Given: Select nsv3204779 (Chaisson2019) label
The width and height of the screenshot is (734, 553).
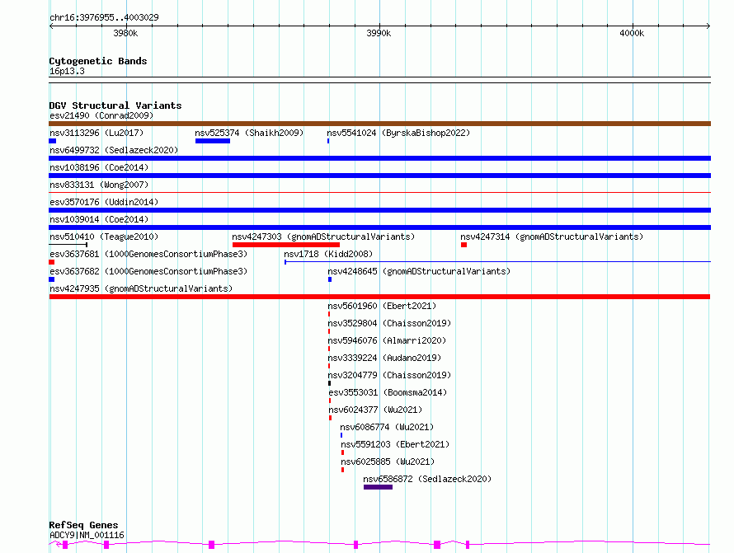Looking at the screenshot, I should click(x=389, y=375).
